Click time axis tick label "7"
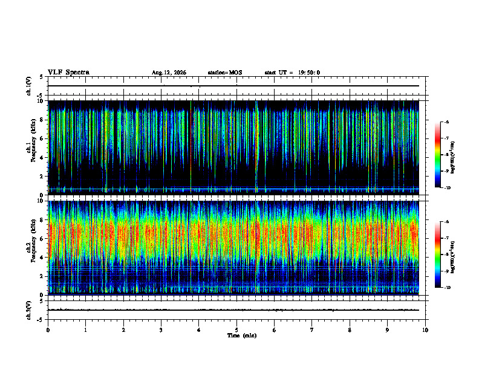 312,329
